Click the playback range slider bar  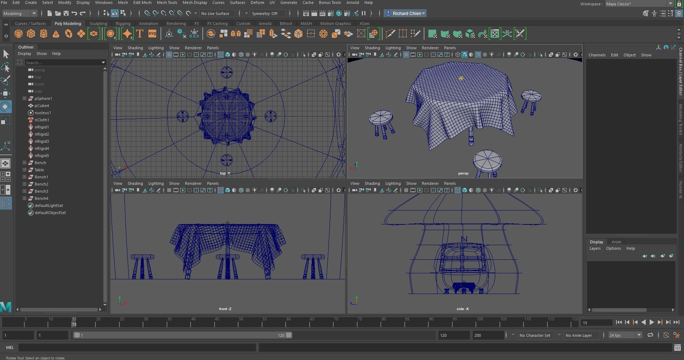(182, 335)
